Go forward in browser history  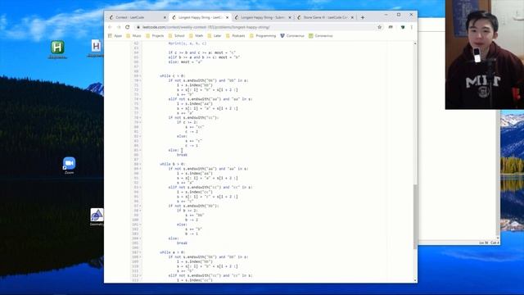coord(119,27)
